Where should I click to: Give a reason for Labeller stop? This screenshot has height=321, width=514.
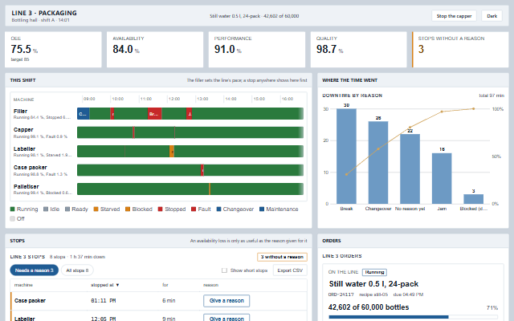(226, 318)
